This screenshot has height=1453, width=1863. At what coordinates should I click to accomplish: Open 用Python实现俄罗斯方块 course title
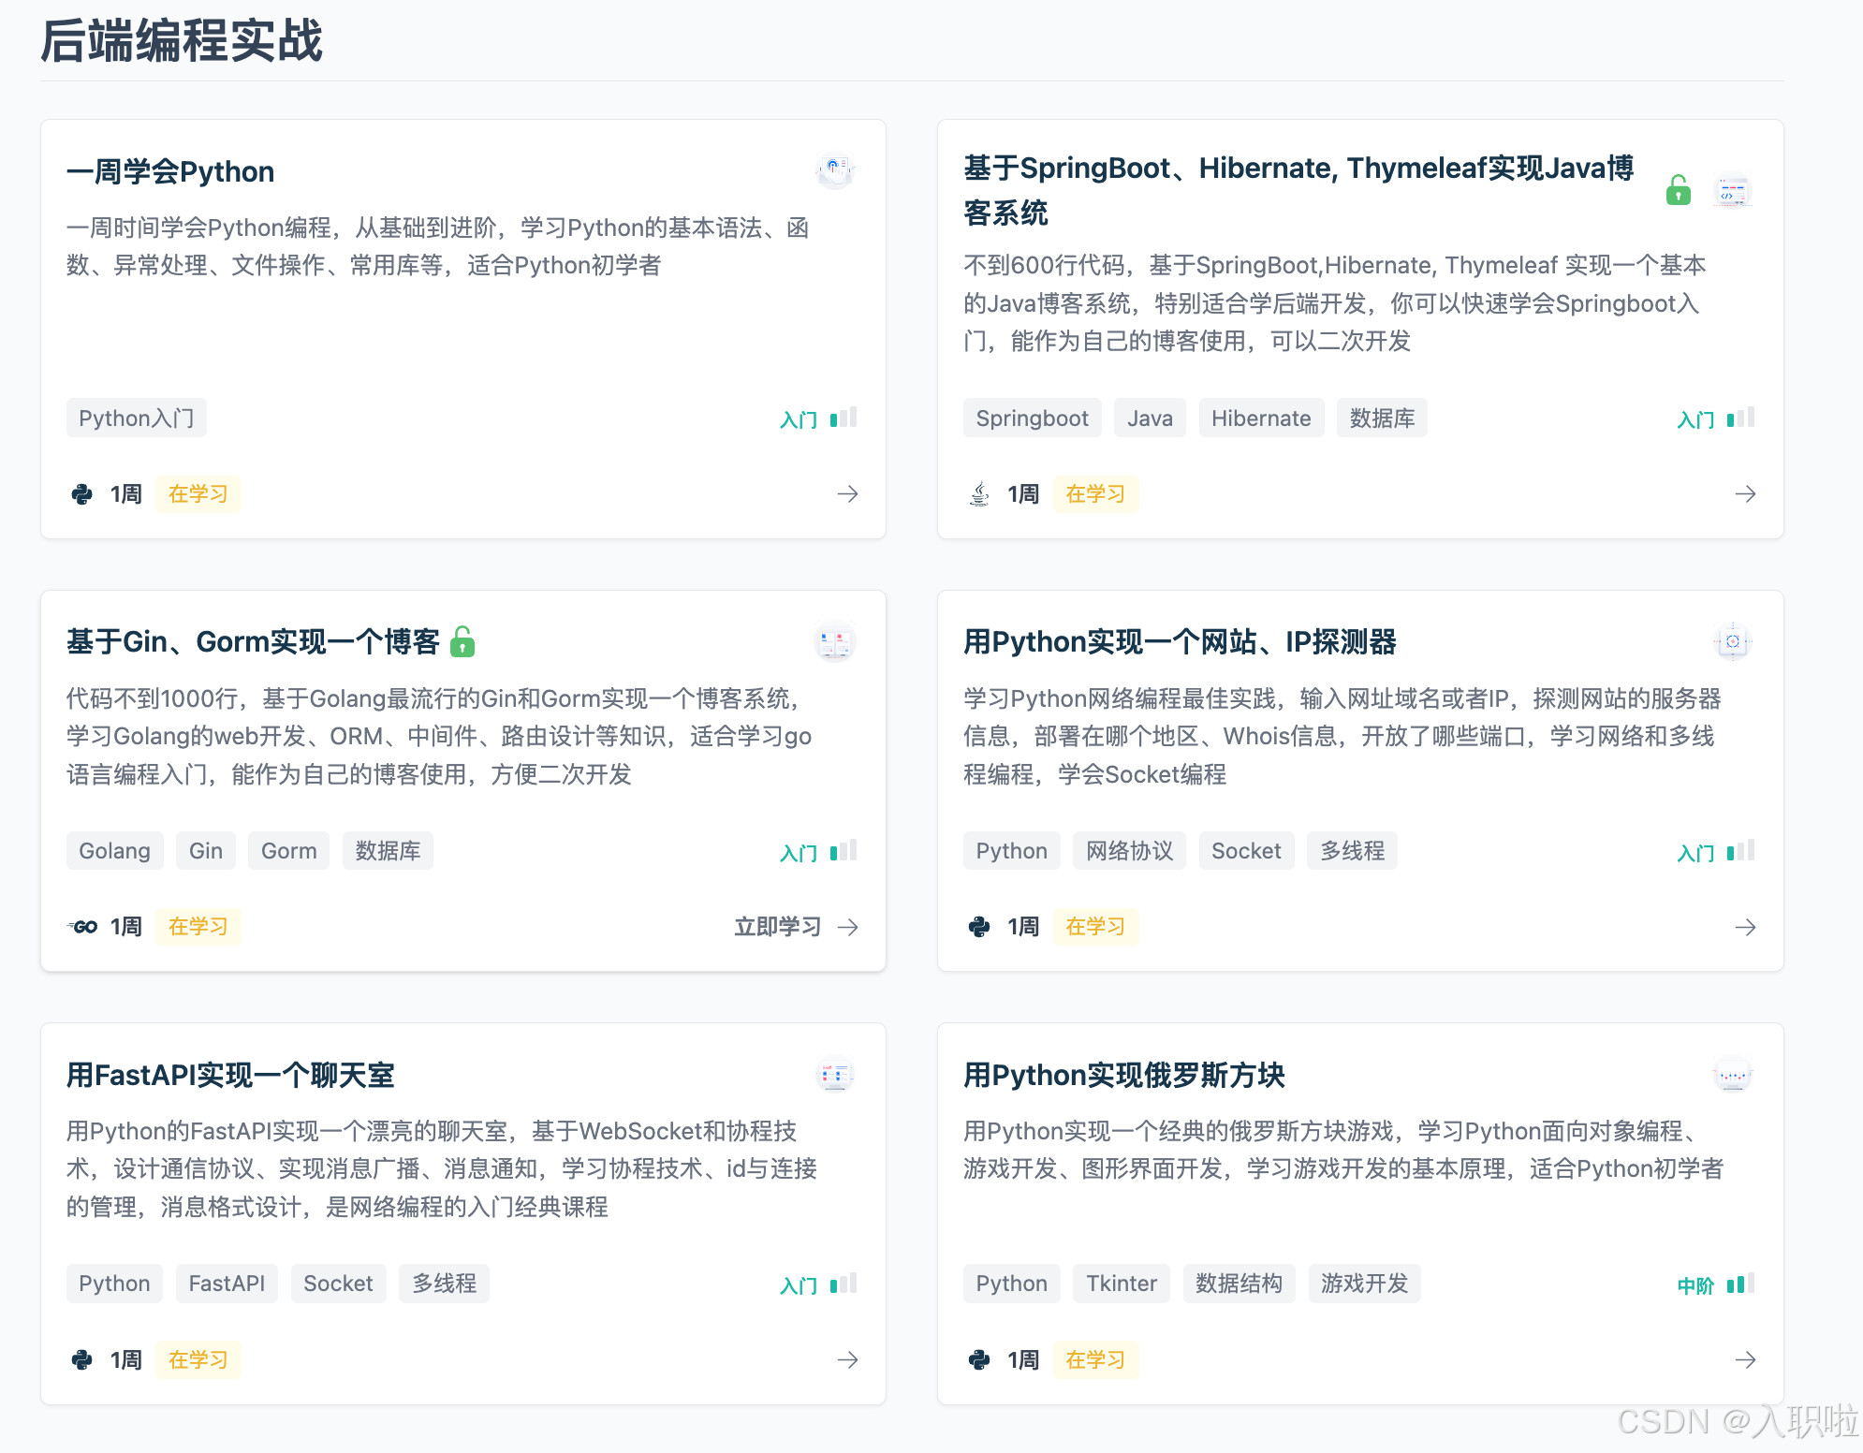tap(1123, 1075)
